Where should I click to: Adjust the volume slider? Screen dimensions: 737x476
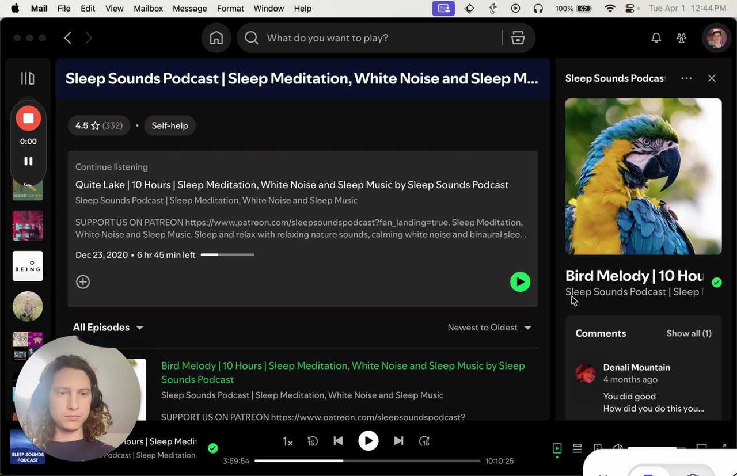tap(656, 448)
